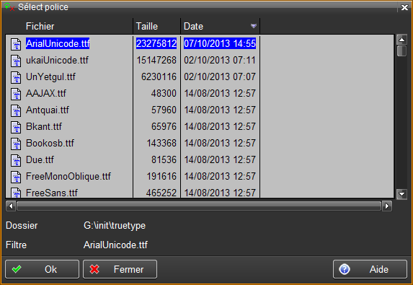Screen dimensions: 413x285
Task: Click date 02/10/2013 07:11
Action: click(x=220, y=60)
